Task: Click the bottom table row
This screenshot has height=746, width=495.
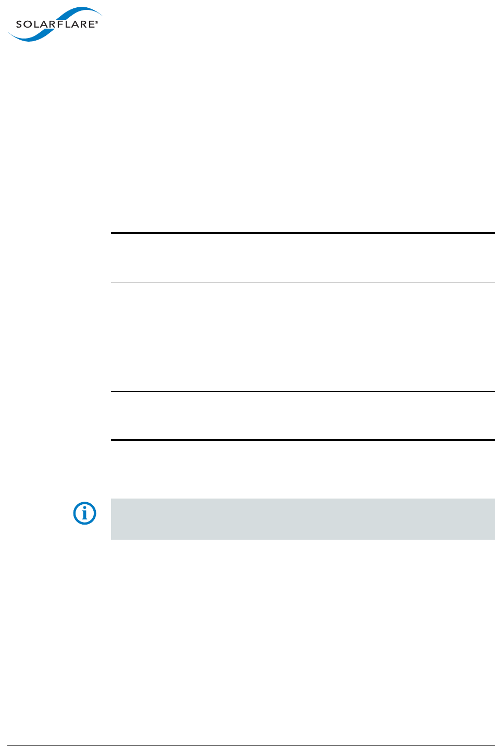Action: (302, 416)
